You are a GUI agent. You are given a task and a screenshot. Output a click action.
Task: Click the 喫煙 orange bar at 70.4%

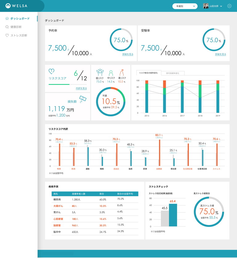point(60,155)
